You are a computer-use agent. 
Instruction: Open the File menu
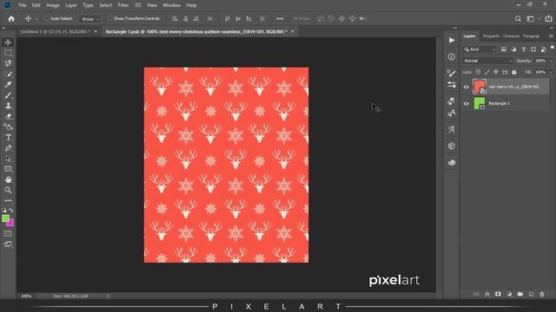coord(23,5)
